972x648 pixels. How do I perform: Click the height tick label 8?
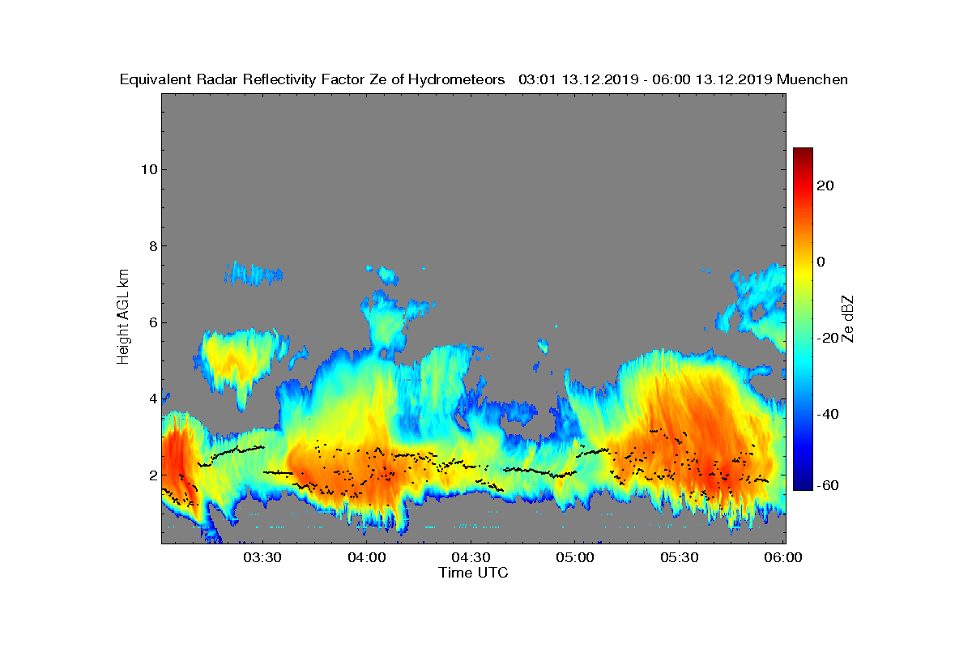pyautogui.click(x=151, y=246)
